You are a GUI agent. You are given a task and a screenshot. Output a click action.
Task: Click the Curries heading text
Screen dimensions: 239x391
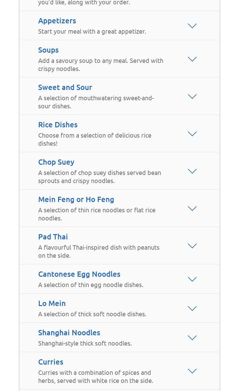click(x=51, y=362)
